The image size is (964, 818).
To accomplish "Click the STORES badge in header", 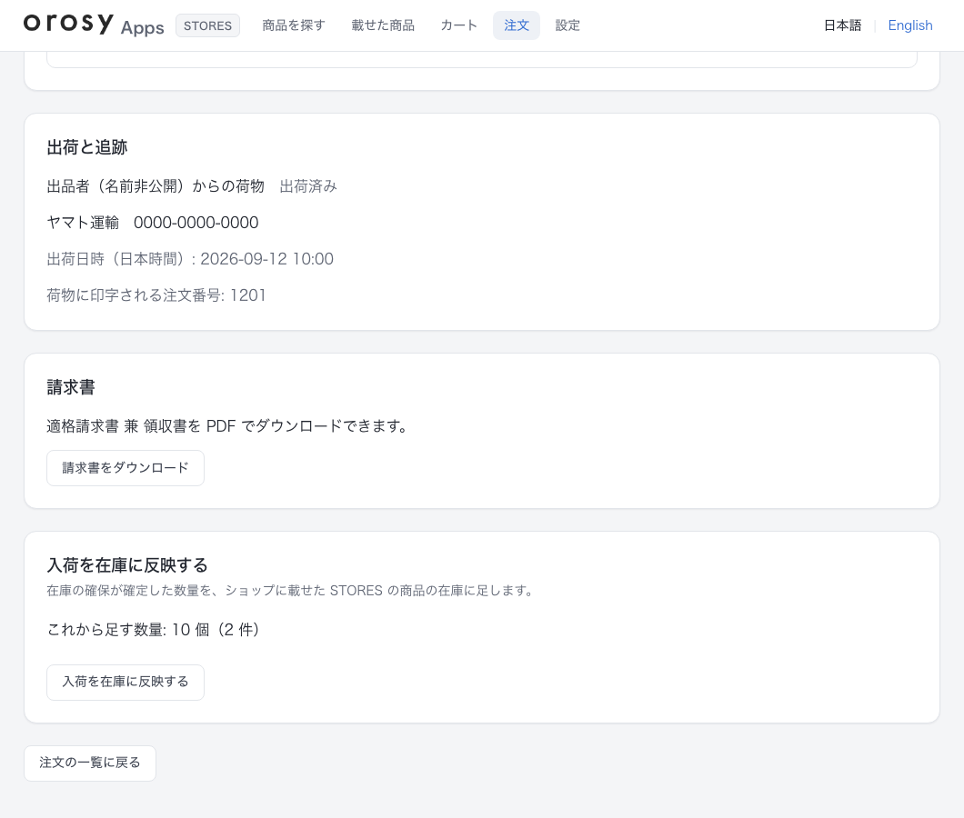I will click(x=207, y=25).
